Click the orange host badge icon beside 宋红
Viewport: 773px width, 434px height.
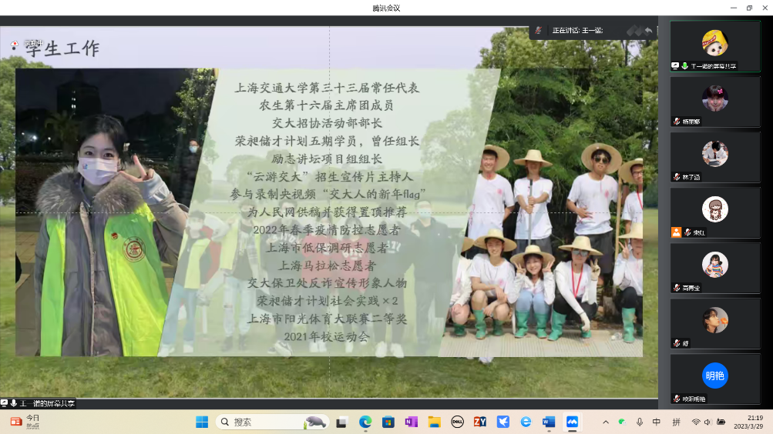click(676, 232)
